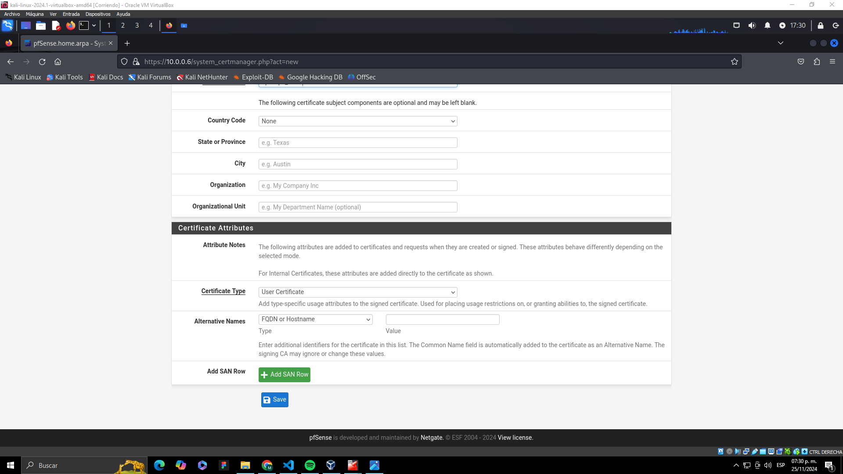Open Visual Studio Code from the taskbar
843x474 pixels.
[x=288, y=465]
